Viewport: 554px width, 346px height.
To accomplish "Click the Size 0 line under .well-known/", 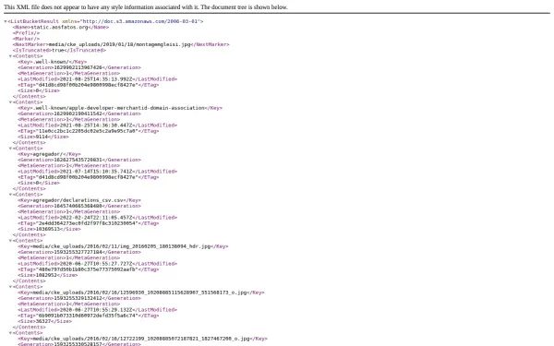I will click(39, 90).
